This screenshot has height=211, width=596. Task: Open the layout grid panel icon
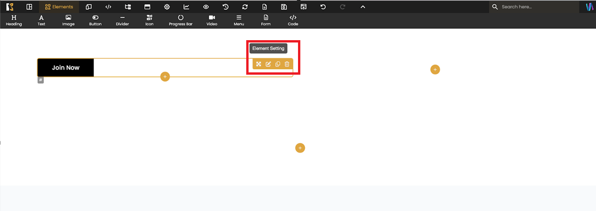click(29, 7)
